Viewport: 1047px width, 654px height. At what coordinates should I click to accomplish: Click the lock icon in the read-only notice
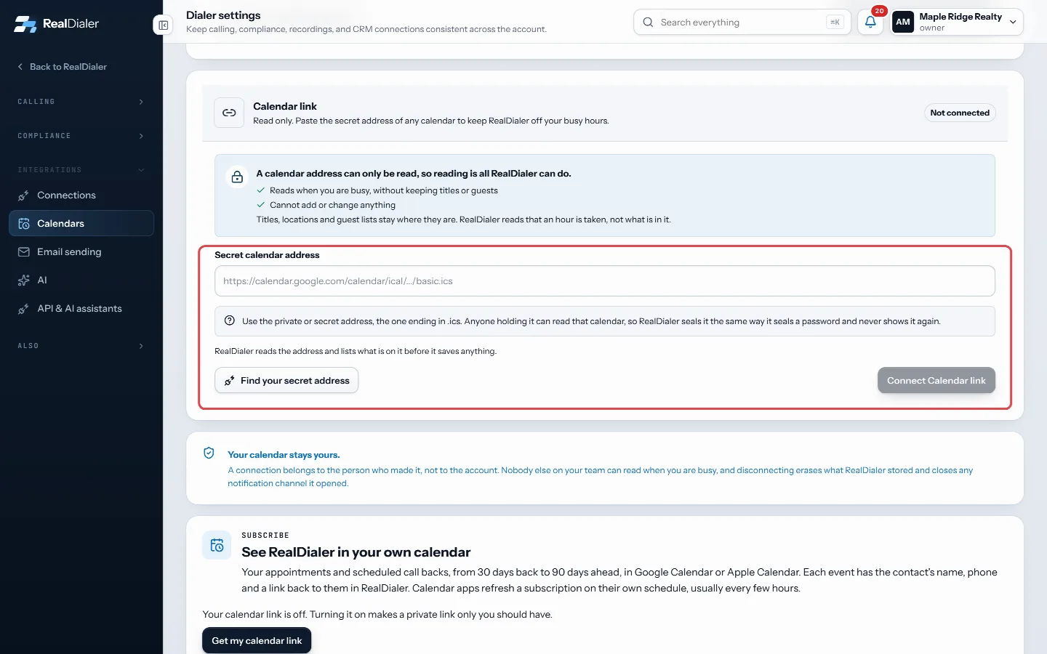237,177
